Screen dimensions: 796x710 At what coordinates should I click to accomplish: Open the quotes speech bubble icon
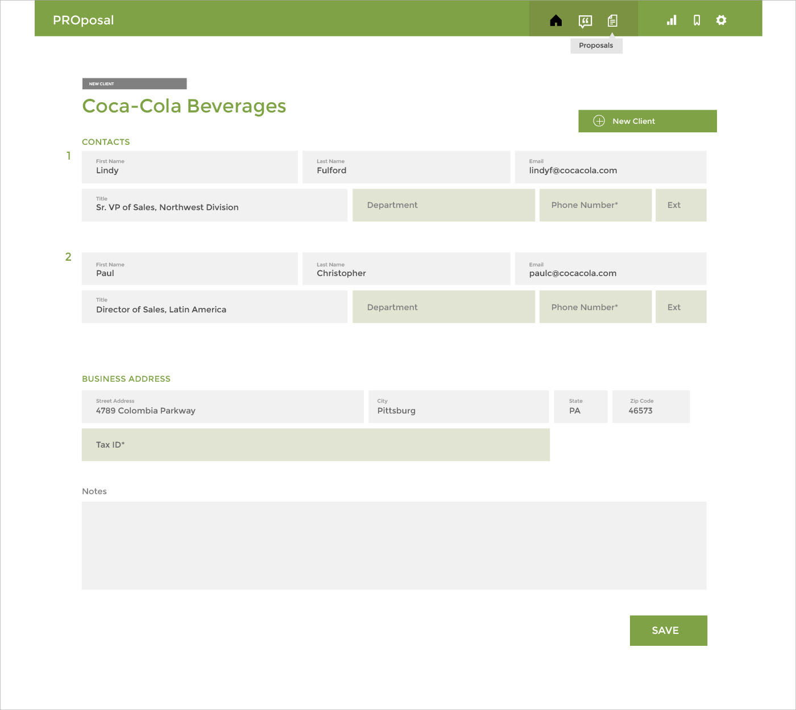tap(585, 21)
